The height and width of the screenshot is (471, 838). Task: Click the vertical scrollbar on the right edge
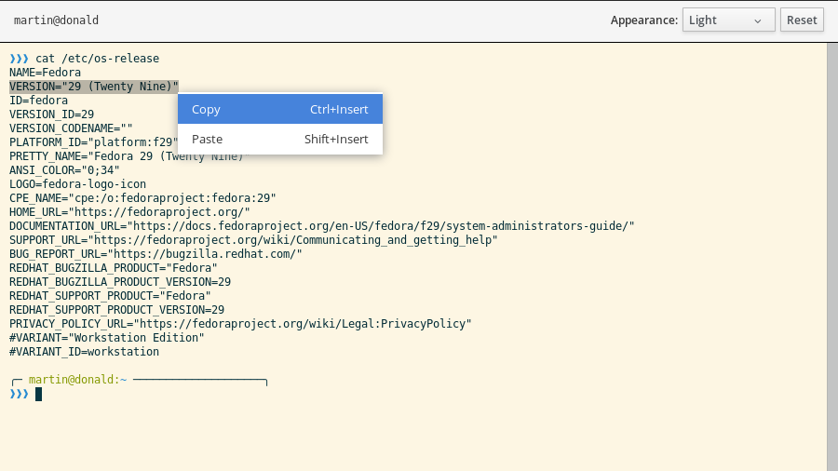point(831,256)
